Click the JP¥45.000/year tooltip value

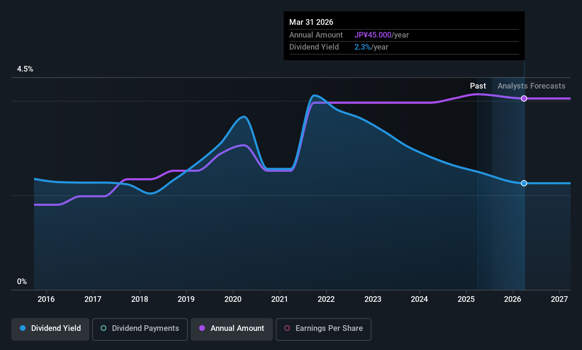[x=382, y=35]
